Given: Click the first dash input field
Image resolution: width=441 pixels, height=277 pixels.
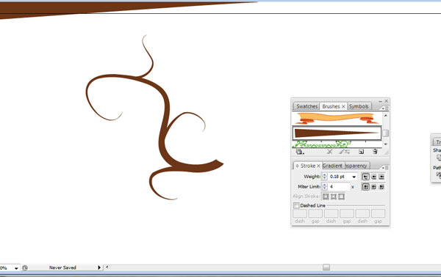Looking at the screenshot, I should [300, 213].
